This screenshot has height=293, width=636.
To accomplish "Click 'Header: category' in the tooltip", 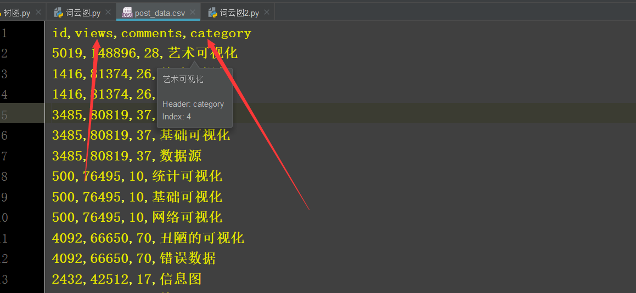I will [193, 104].
